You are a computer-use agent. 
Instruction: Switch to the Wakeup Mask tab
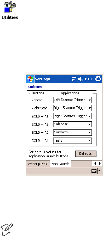tap(38, 164)
